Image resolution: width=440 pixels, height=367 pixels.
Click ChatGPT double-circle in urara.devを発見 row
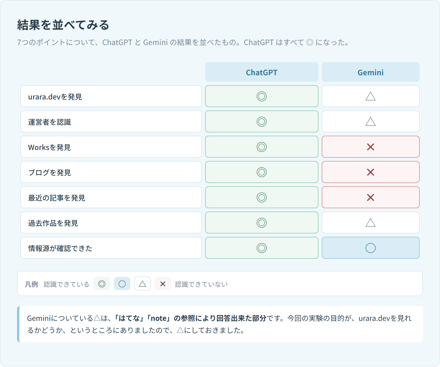tap(262, 96)
